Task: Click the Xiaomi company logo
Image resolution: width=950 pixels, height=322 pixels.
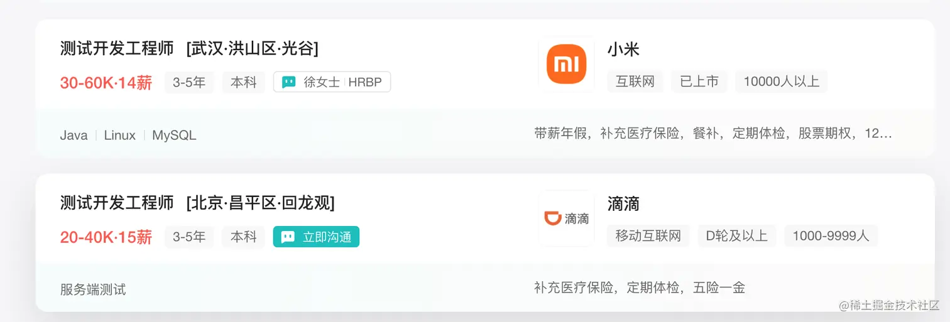Action: click(x=566, y=63)
